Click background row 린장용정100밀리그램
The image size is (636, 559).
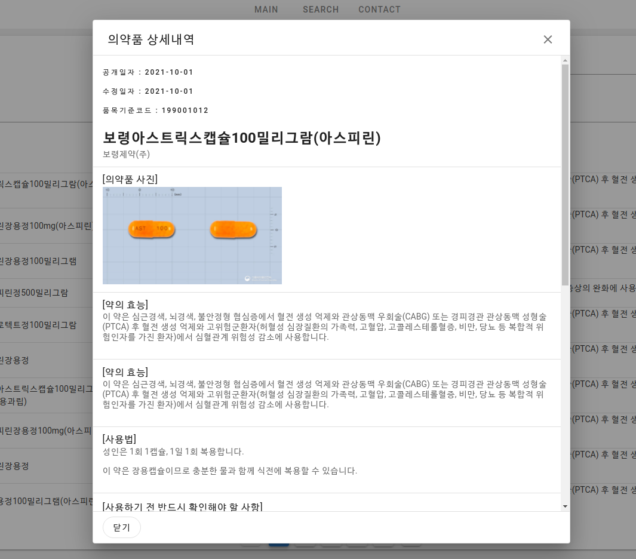point(38,261)
